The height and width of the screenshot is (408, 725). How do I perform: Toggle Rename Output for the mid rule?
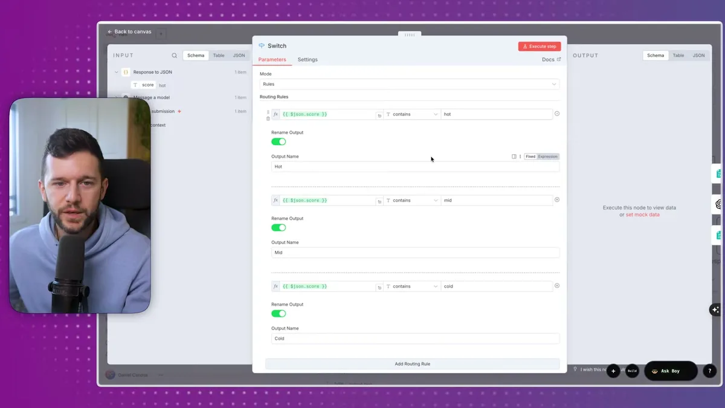[279, 228]
